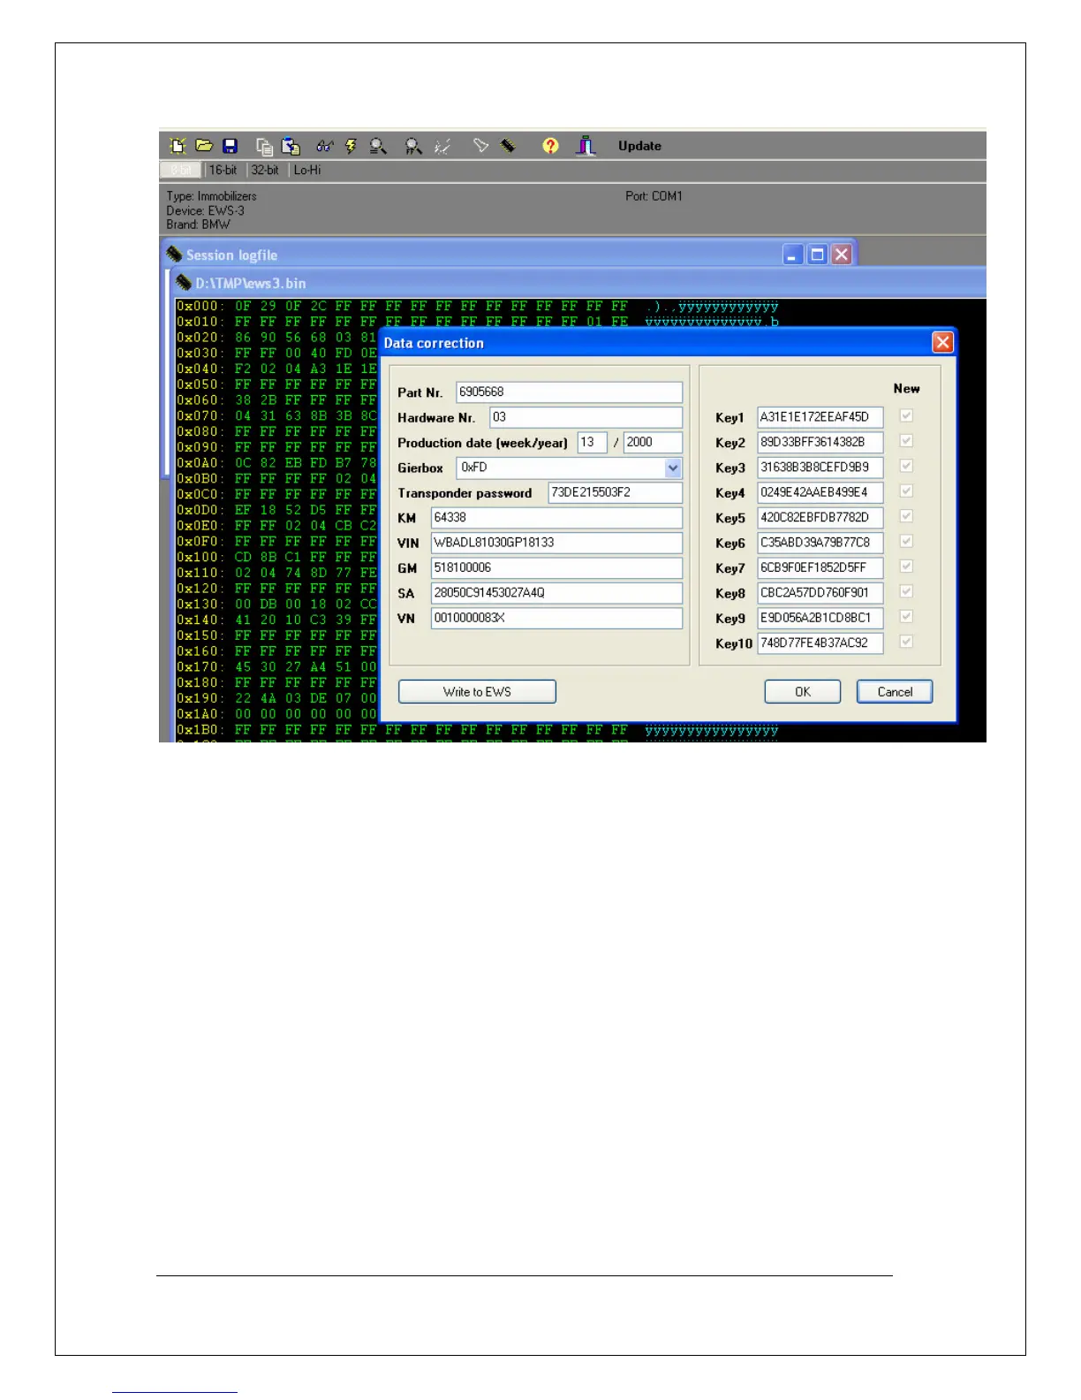Click the production week field 13
Viewport: 1081px width, 1400px height.
(593, 442)
